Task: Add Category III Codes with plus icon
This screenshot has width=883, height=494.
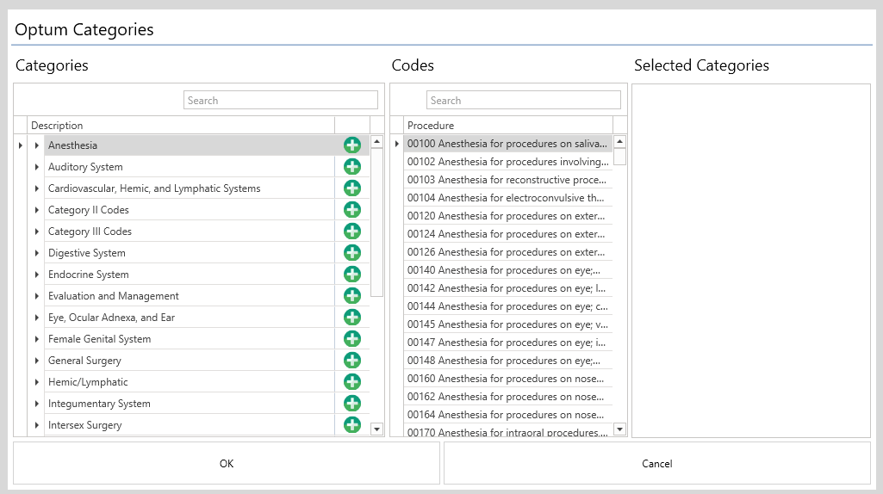Action: (x=352, y=232)
